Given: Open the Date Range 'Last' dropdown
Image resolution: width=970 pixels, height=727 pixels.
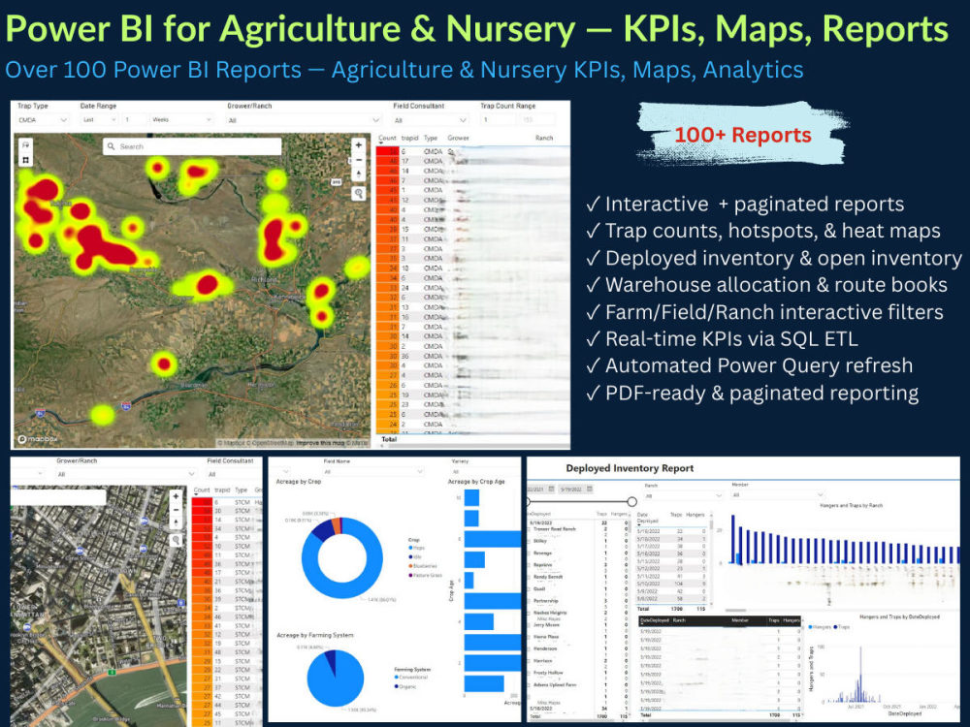Looking at the screenshot, I should click(x=99, y=120).
